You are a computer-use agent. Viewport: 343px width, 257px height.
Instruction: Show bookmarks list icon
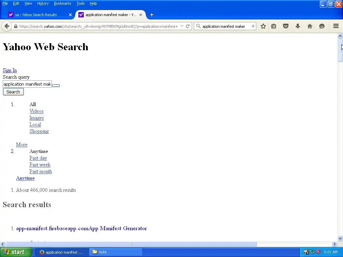click(x=274, y=26)
